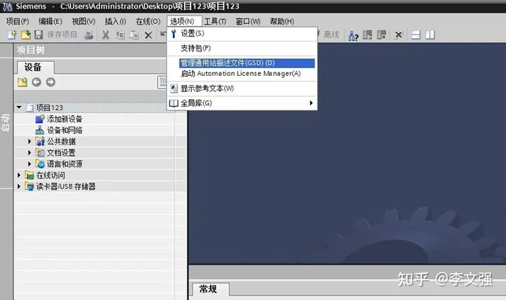Click the wrench icon beside 设置(S)
Screen dimensions: 506x300
[174, 34]
